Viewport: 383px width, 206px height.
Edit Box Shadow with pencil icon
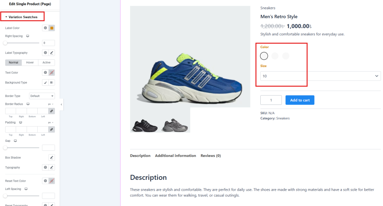tap(52, 157)
